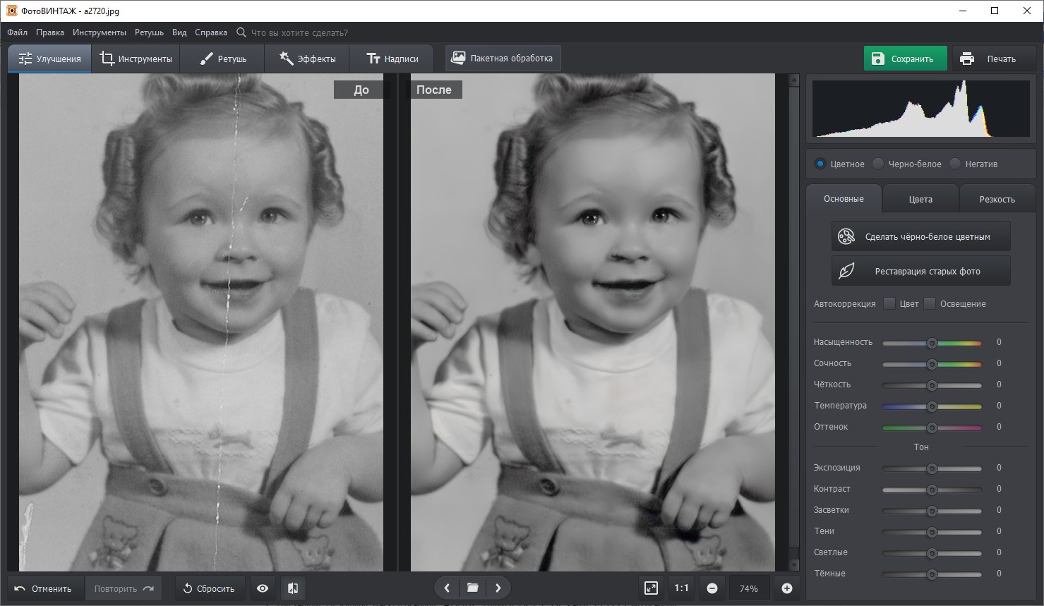Open the Резкость settings tab
The image size is (1044, 606).
(x=997, y=199)
